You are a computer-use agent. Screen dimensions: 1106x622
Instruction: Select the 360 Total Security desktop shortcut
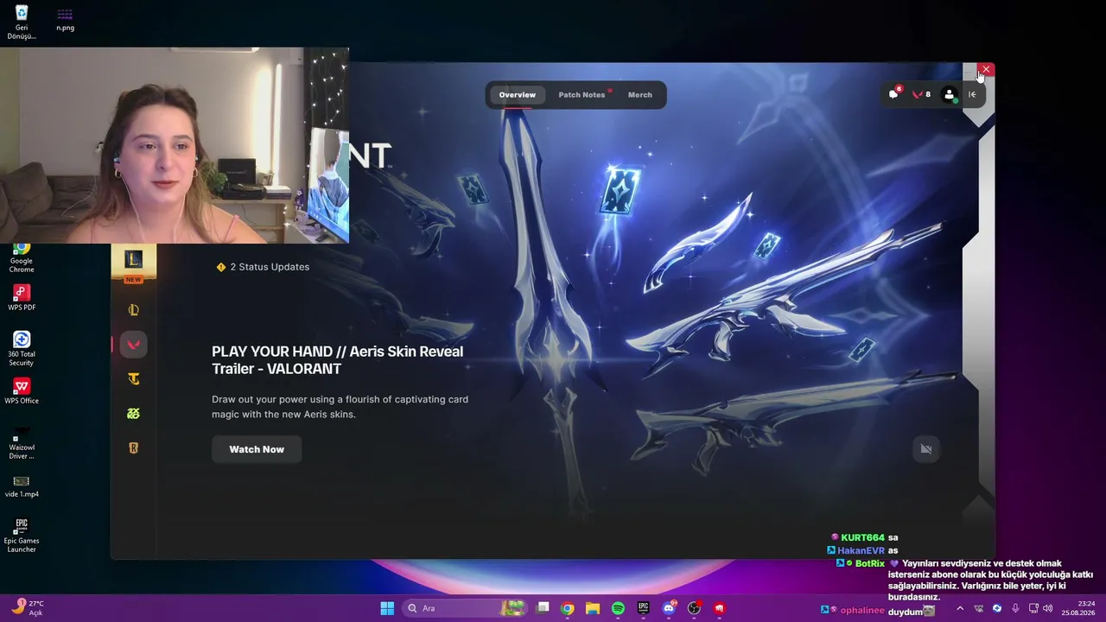tap(22, 349)
